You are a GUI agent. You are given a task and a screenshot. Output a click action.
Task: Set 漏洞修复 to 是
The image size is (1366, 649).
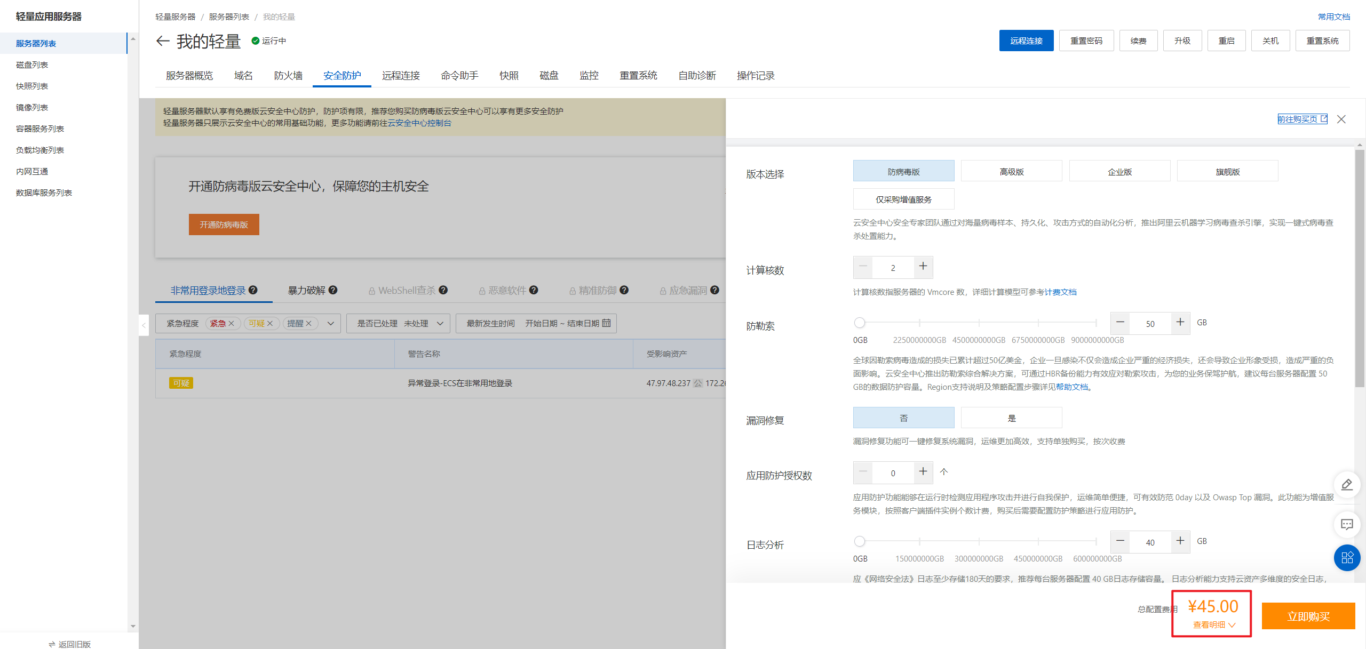1011,418
